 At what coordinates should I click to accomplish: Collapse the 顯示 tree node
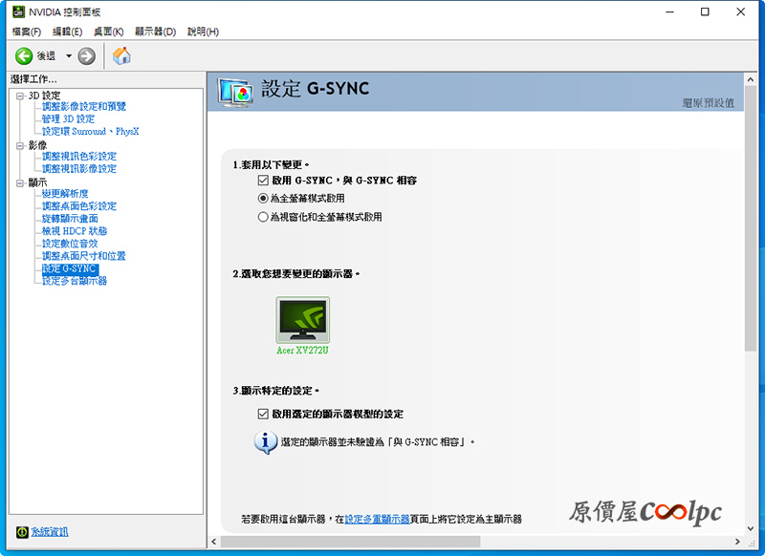tap(20, 183)
